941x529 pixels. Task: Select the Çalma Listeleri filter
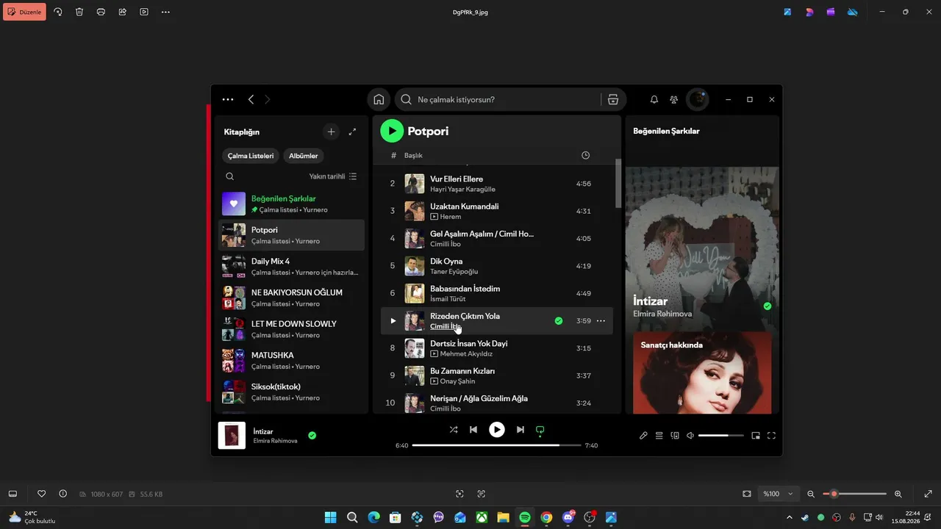coord(251,156)
